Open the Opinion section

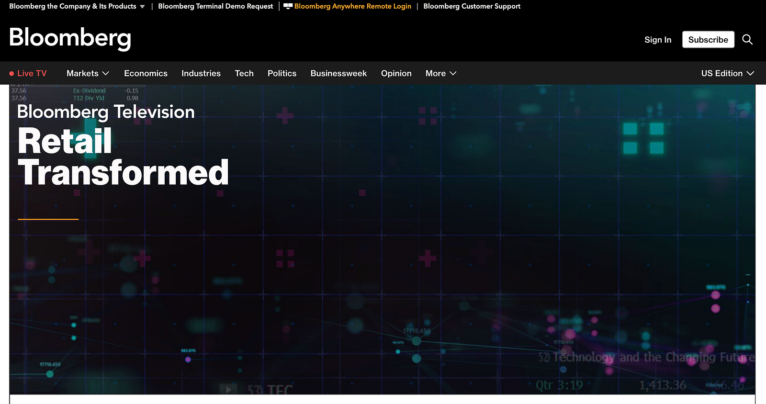[x=396, y=73]
